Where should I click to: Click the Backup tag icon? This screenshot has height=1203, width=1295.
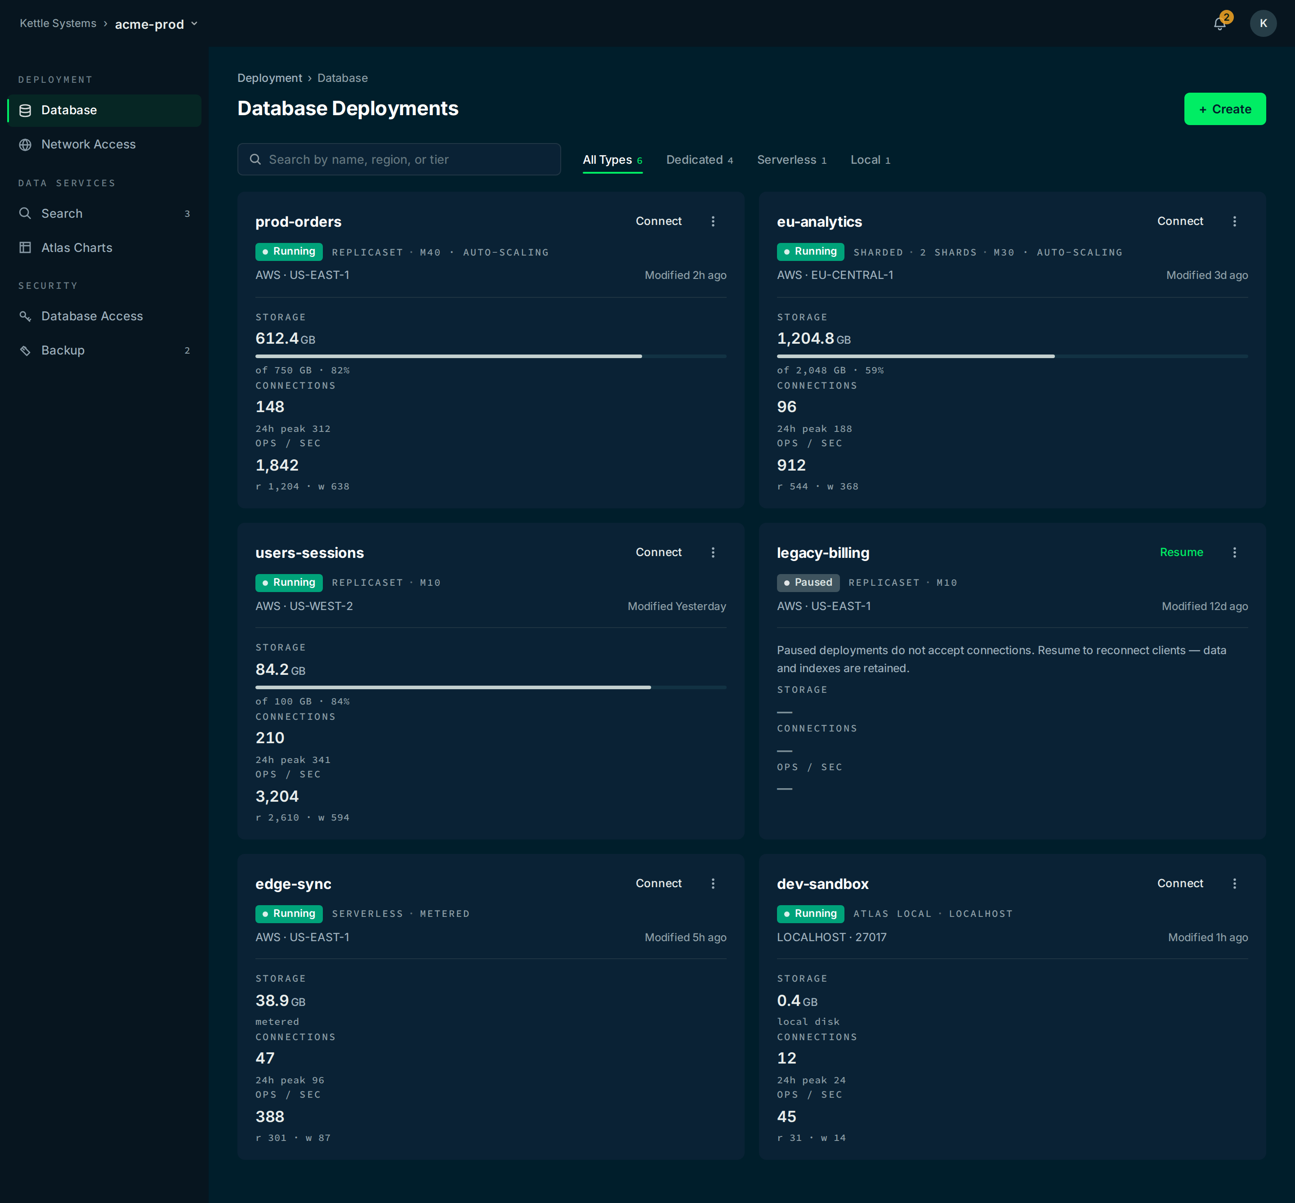[25, 350]
